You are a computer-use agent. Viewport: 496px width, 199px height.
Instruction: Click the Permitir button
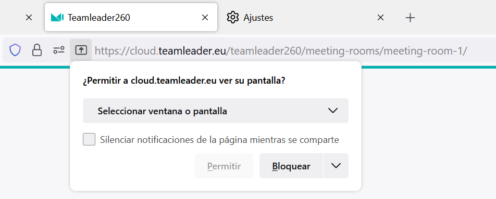point(224,166)
